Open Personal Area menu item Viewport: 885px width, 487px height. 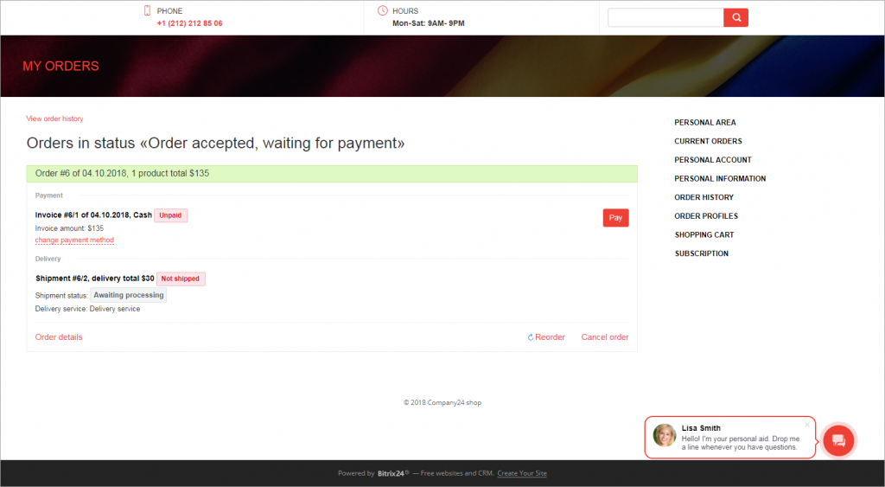[705, 123]
